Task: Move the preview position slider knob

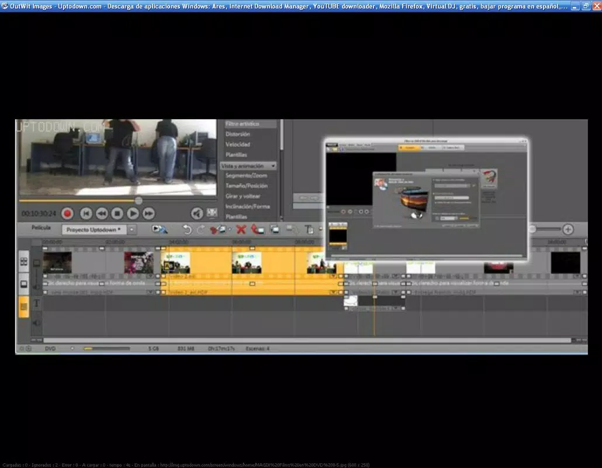Action: coord(139,200)
